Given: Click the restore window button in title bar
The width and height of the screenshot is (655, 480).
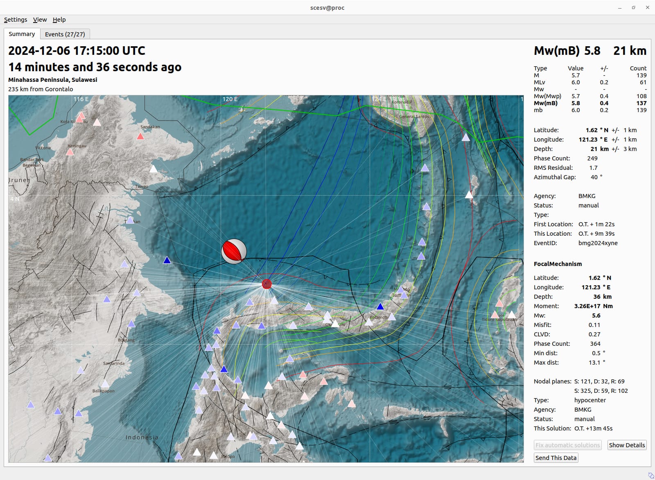Looking at the screenshot, I should (x=633, y=7).
